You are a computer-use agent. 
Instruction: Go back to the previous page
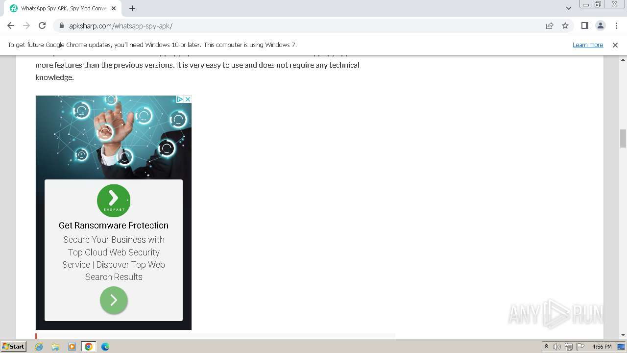pos(11,25)
